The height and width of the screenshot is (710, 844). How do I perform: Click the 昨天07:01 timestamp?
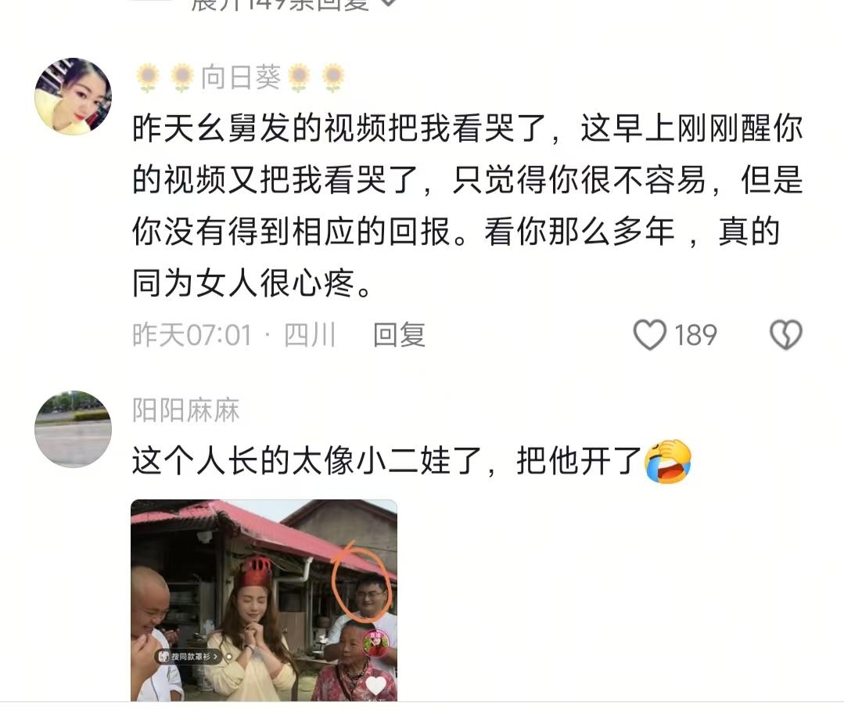coord(192,335)
